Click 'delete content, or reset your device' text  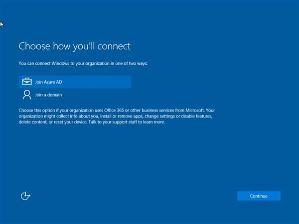click(52, 121)
